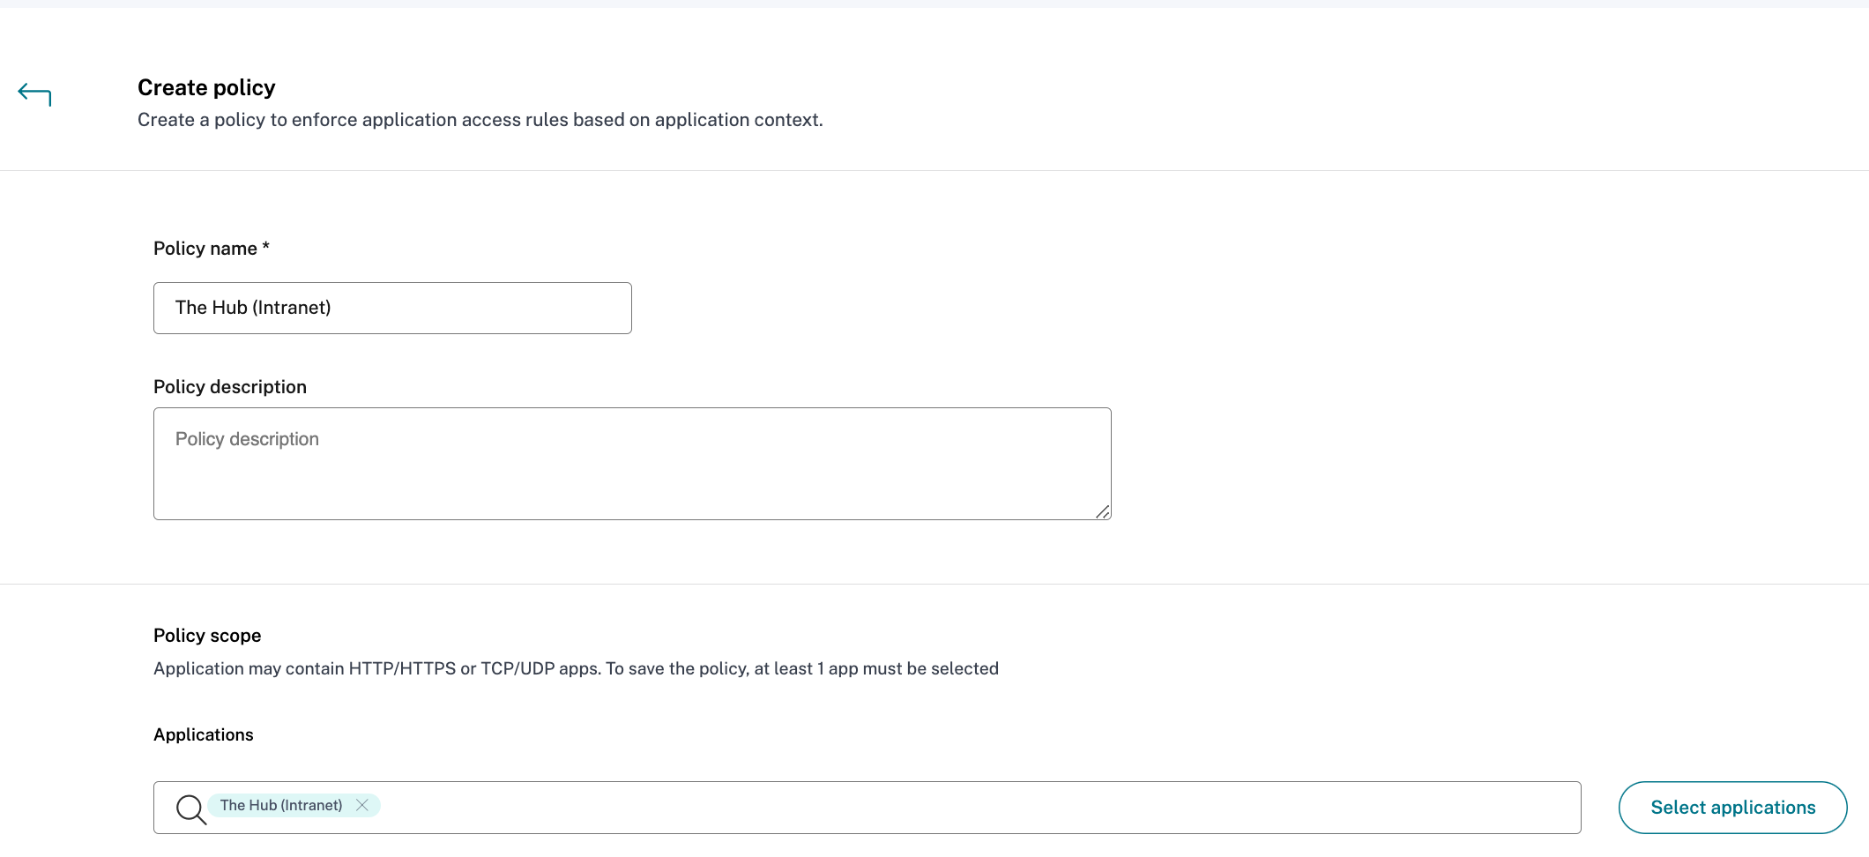Click the Policy scope section heading

pyautogui.click(x=207, y=636)
